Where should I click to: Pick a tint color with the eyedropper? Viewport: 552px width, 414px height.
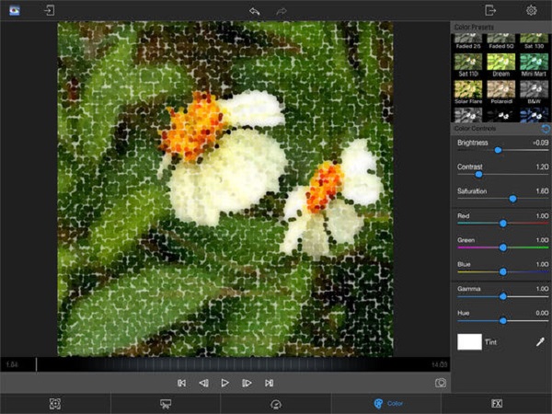pyautogui.click(x=539, y=342)
